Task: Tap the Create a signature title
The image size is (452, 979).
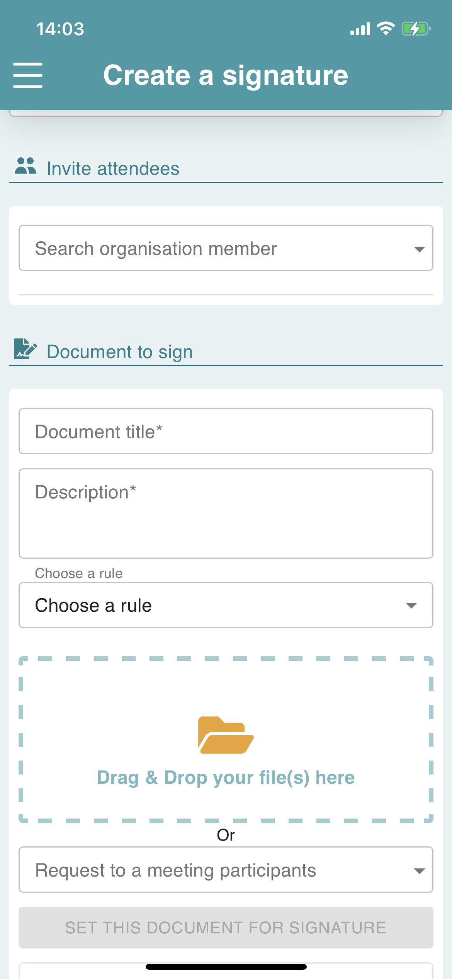Action: (226, 75)
